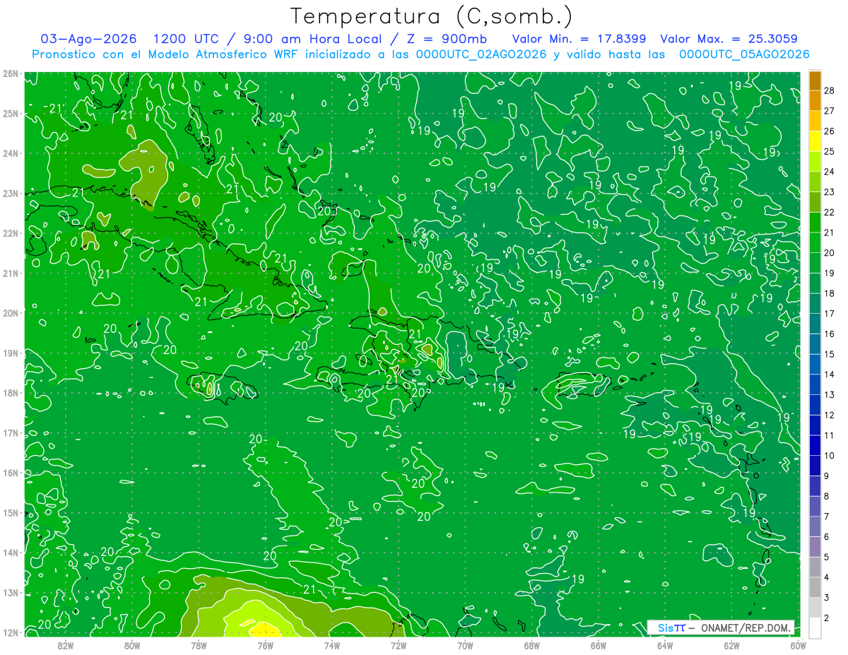Click the 70W longitude axis label
Image resolution: width=848 pixels, height=655 pixels.
[465, 644]
